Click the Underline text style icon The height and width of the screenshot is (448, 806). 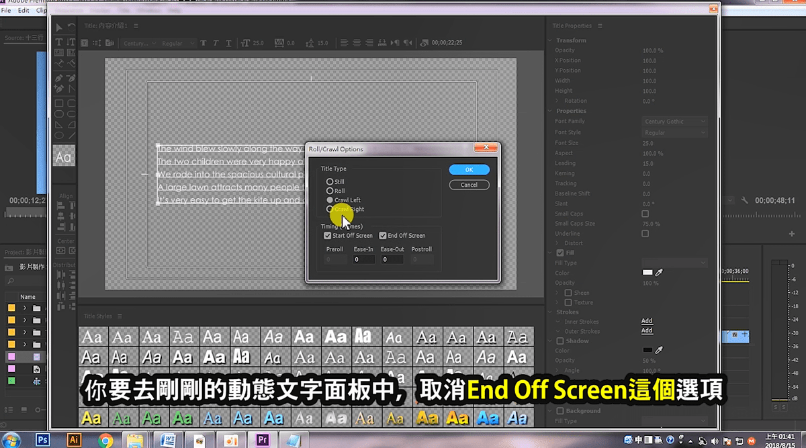[228, 43]
